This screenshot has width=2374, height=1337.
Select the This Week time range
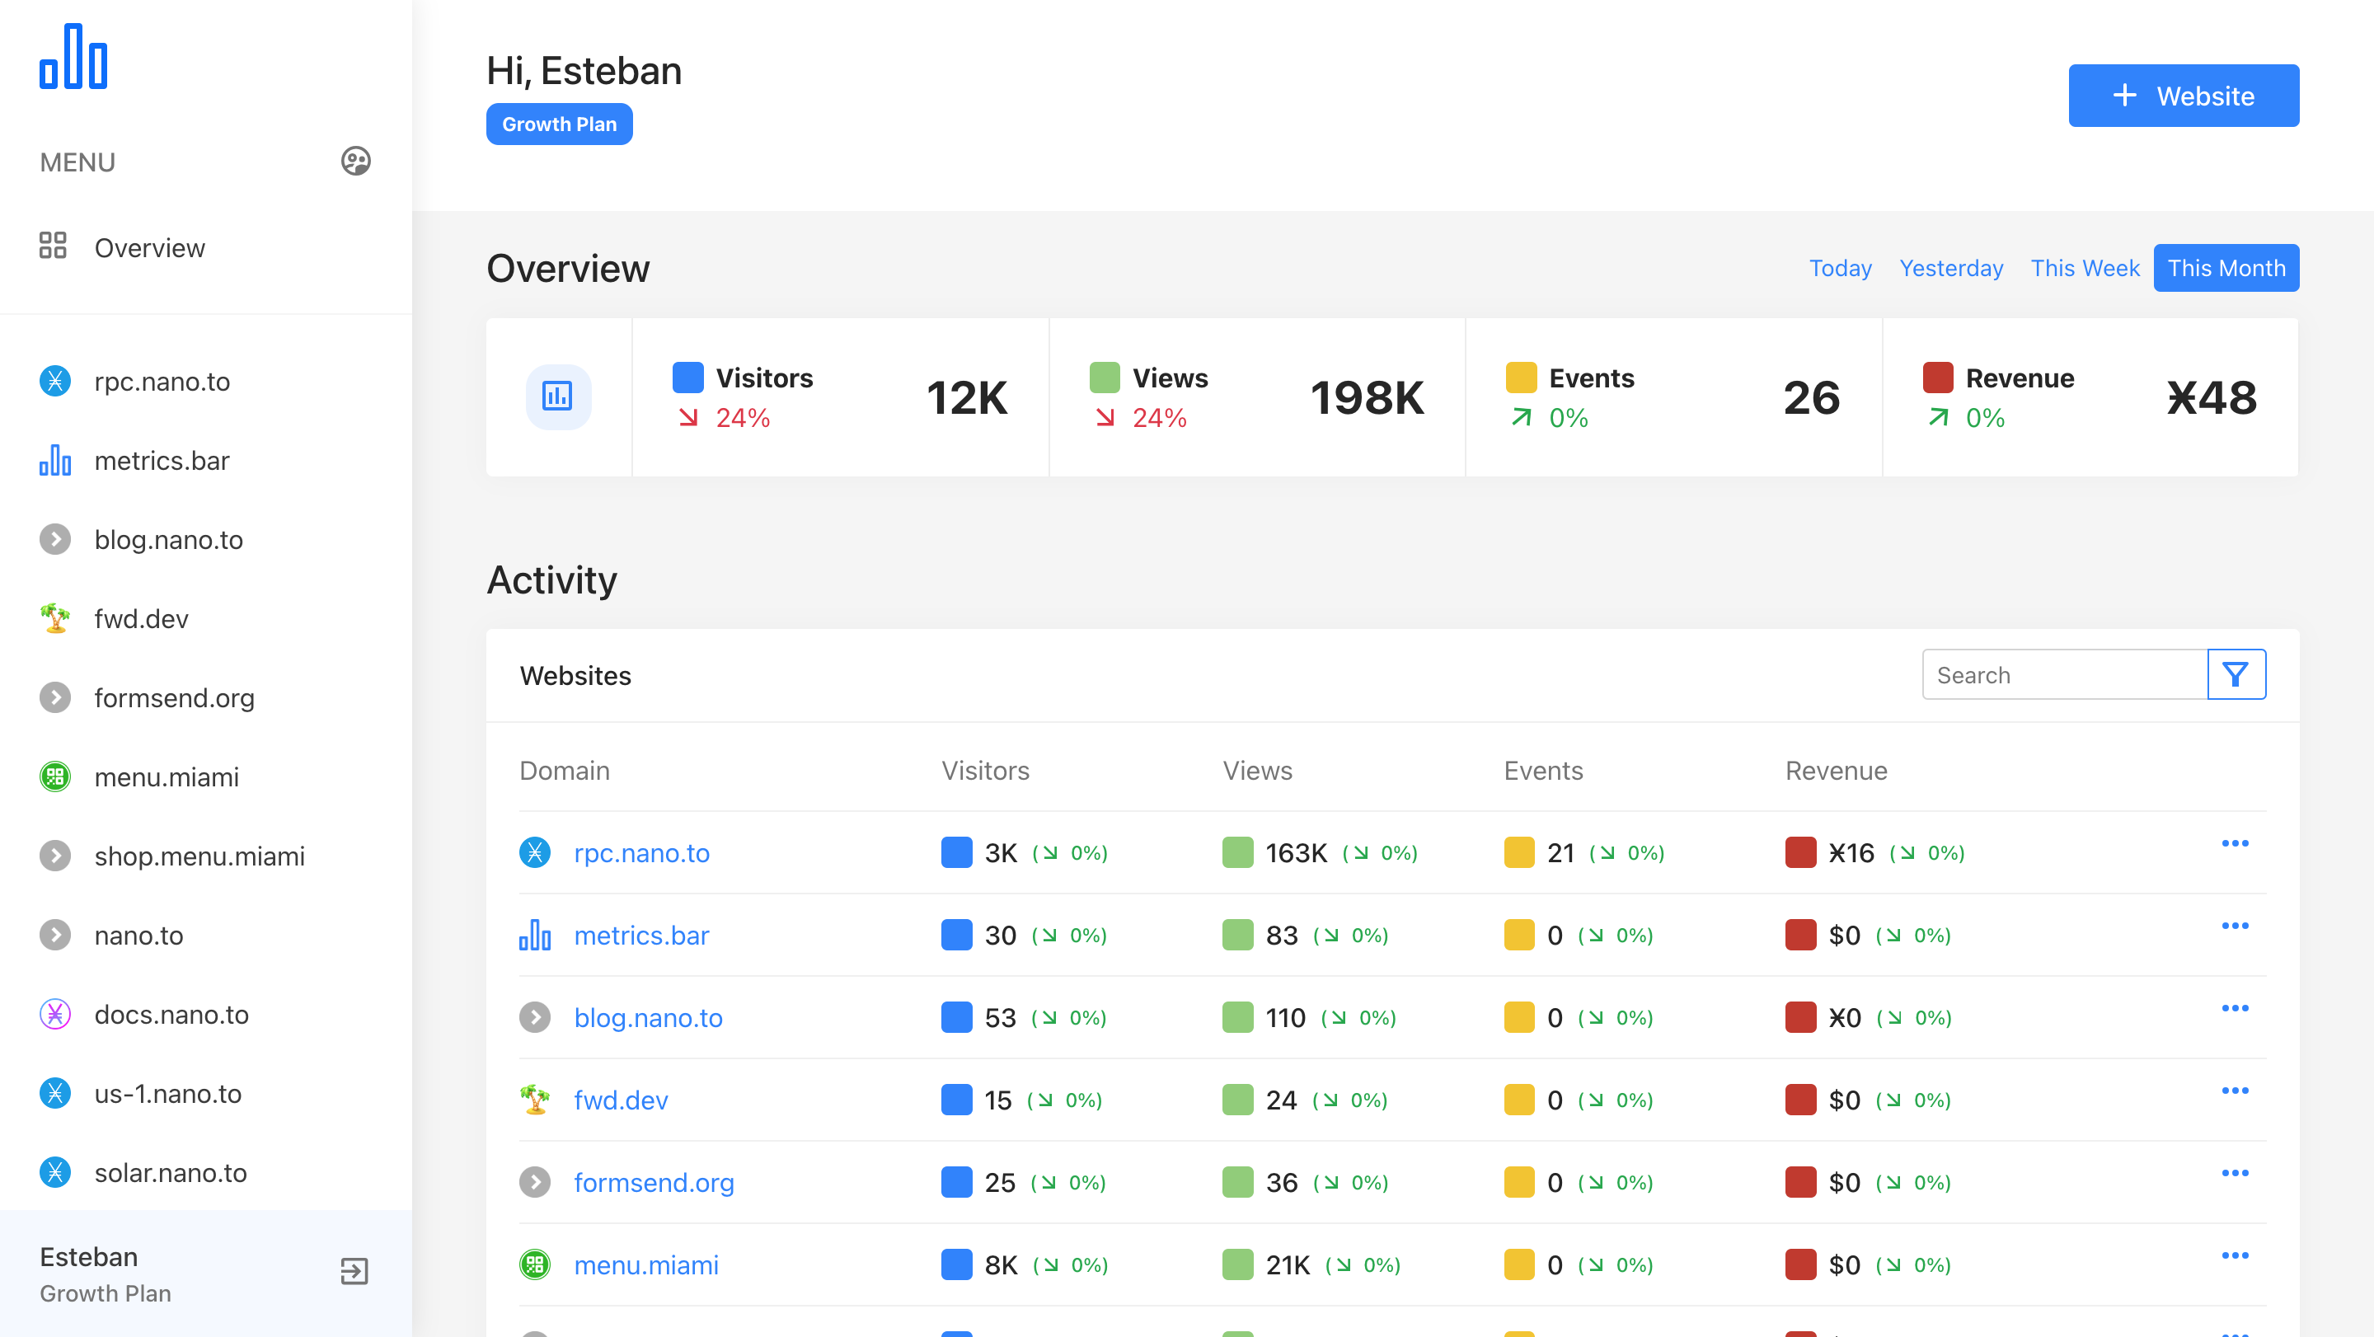tap(2085, 268)
